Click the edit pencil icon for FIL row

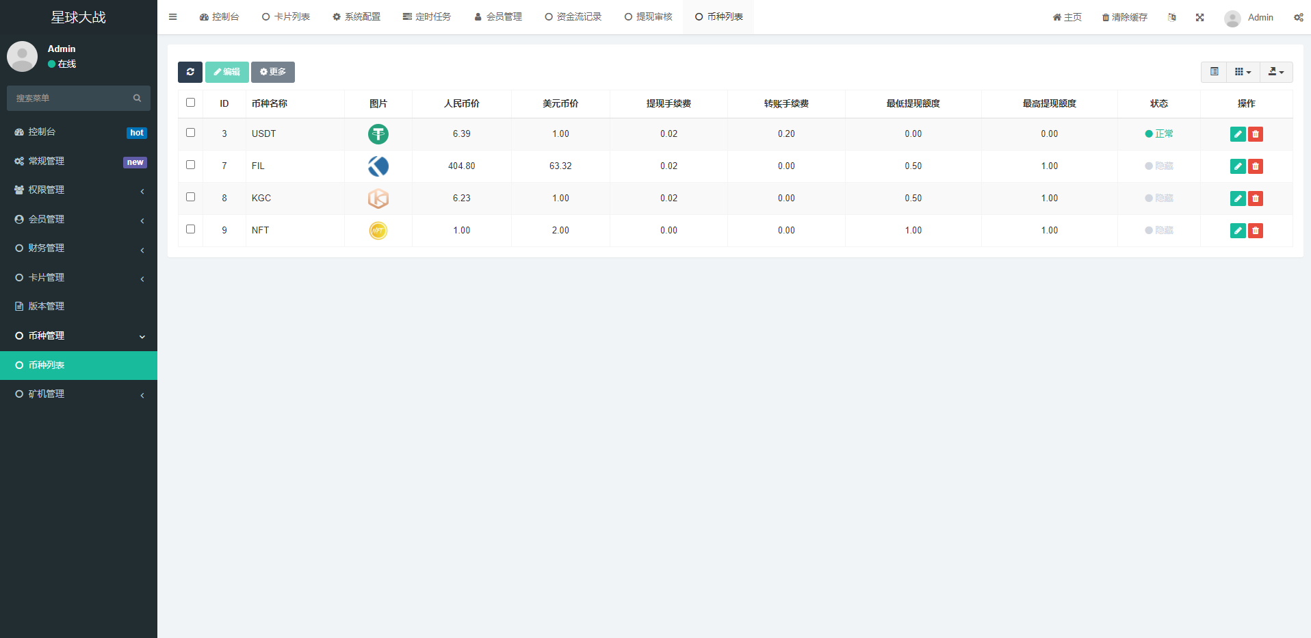(1237, 166)
